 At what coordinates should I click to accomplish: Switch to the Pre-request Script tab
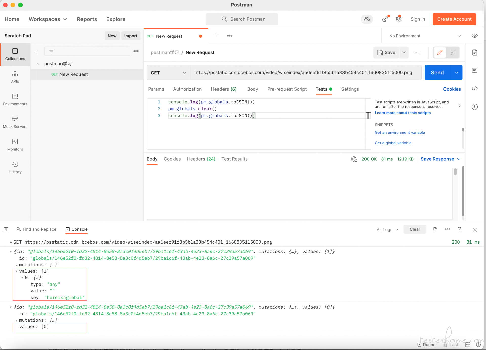click(x=287, y=89)
